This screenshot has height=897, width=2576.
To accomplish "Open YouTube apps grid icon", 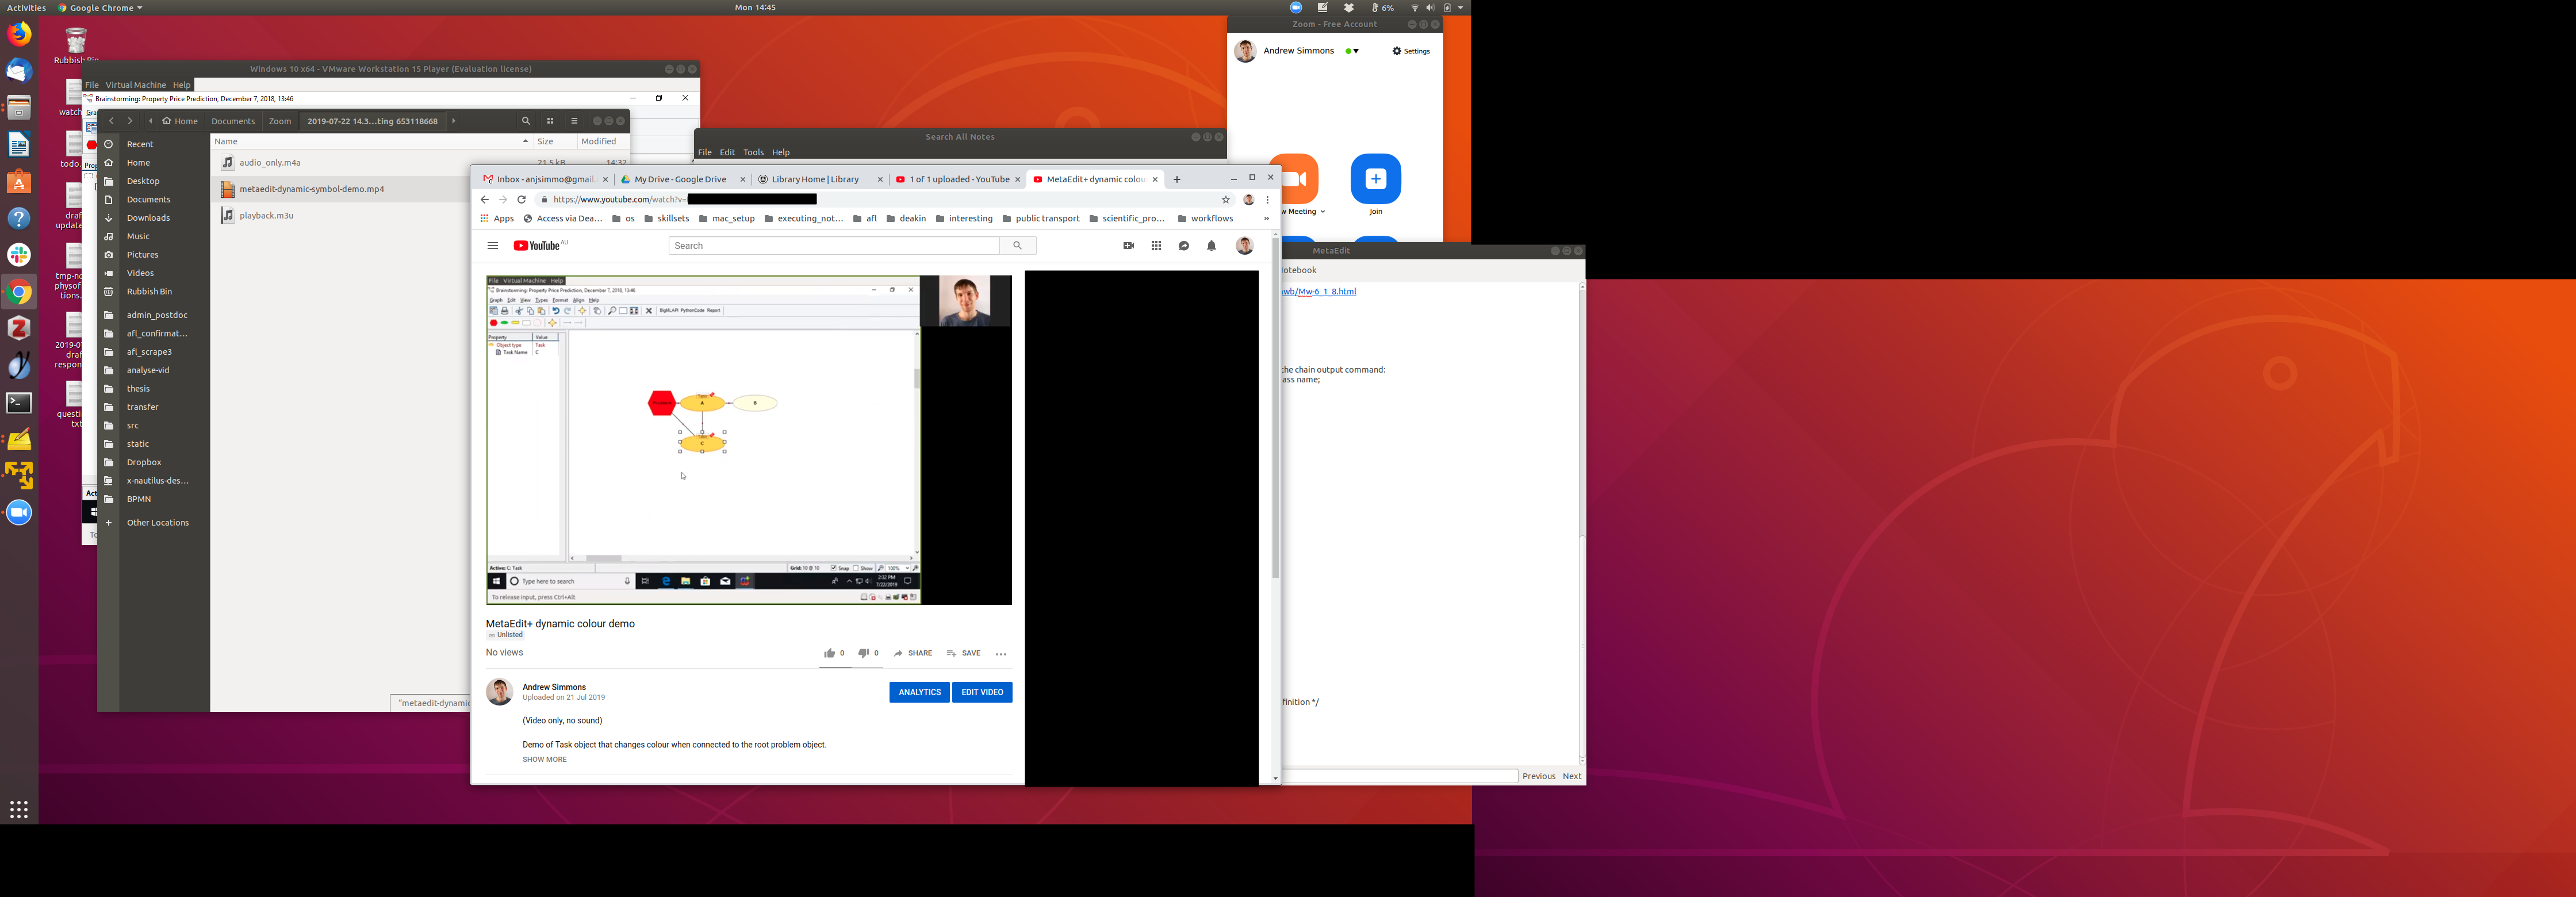I will [1156, 246].
